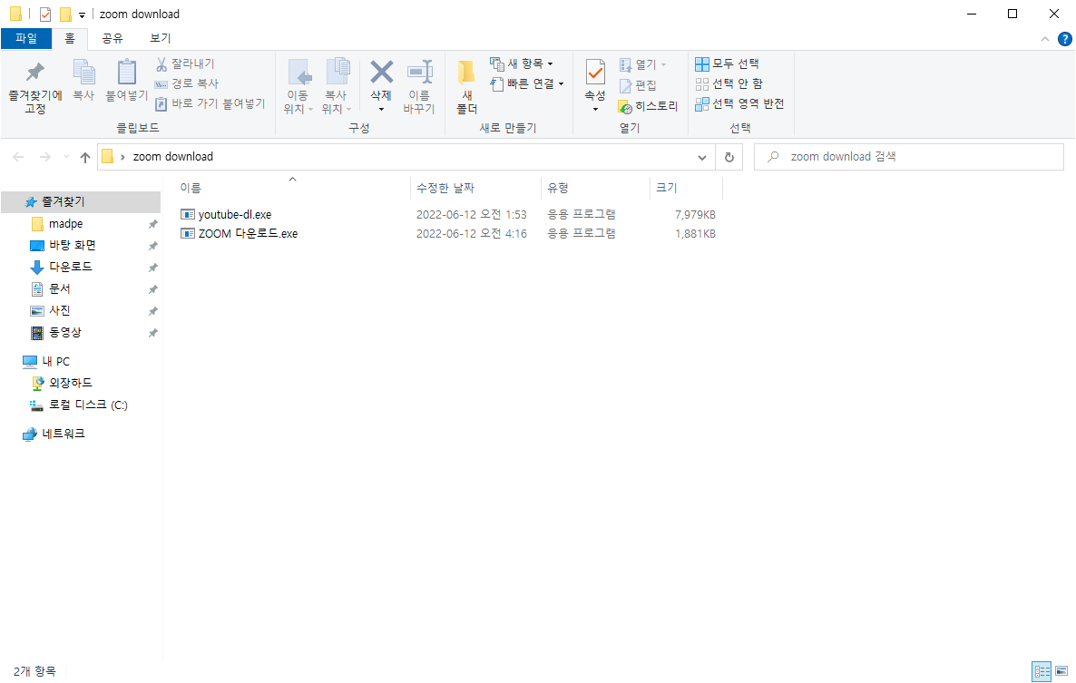The height and width of the screenshot is (683, 1076).
Task: Open the 파일 tab
Action: click(26, 38)
